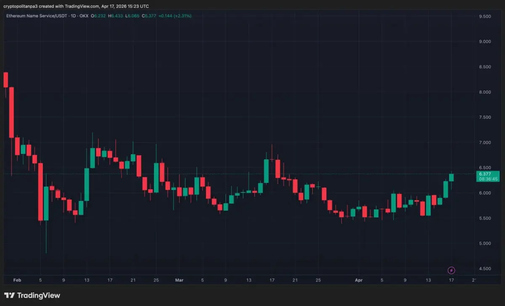
Task: Select the Mar label on time axis
Action: [179, 280]
